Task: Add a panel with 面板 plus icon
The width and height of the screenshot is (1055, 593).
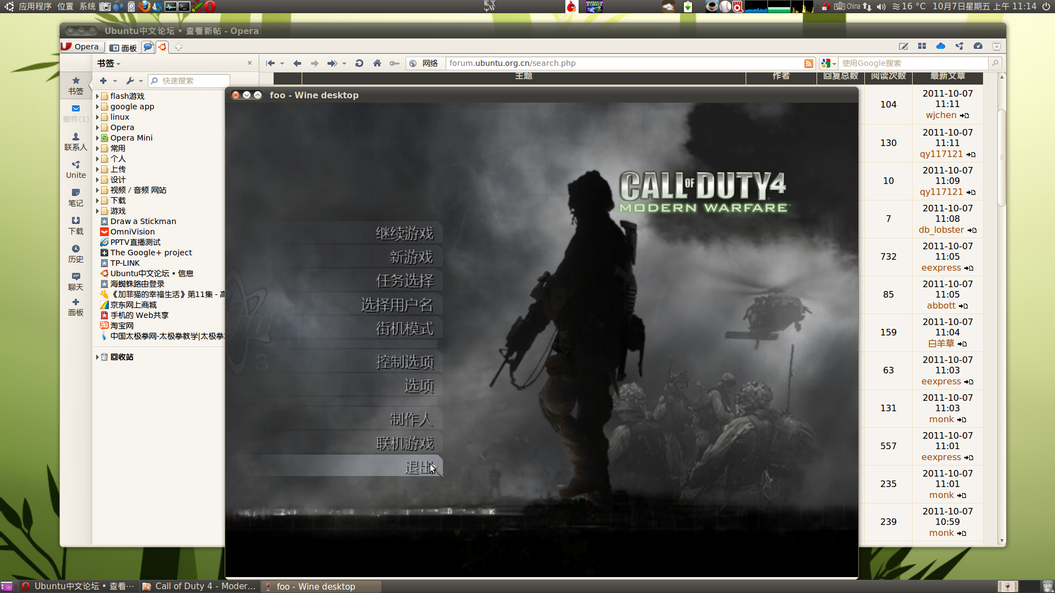Action: pyautogui.click(x=76, y=307)
